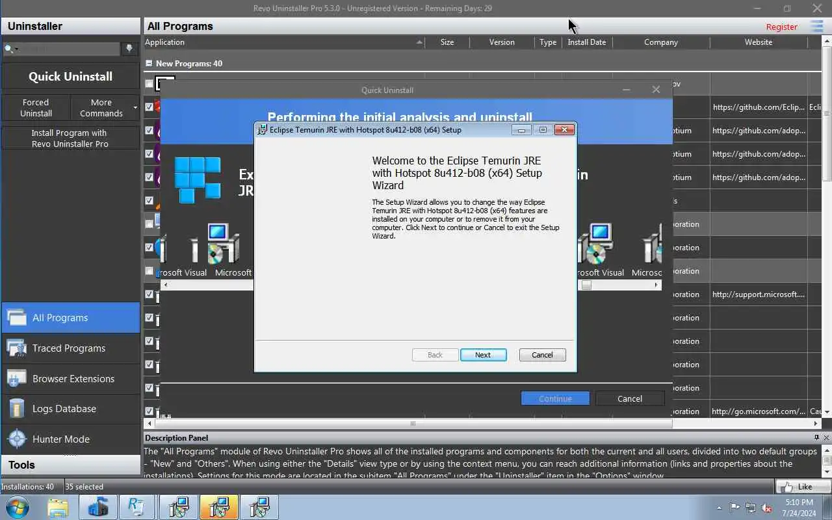Toggle the unchecked checkbox in the first program row
This screenshot has height=520, width=832.
(x=149, y=83)
